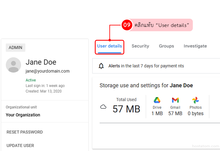Select Your Organization unit

click(23, 115)
